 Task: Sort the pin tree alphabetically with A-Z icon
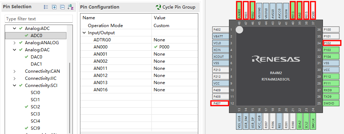click(x=70, y=7)
